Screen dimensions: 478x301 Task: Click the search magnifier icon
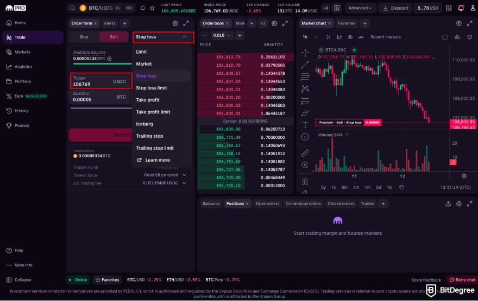pos(72,8)
